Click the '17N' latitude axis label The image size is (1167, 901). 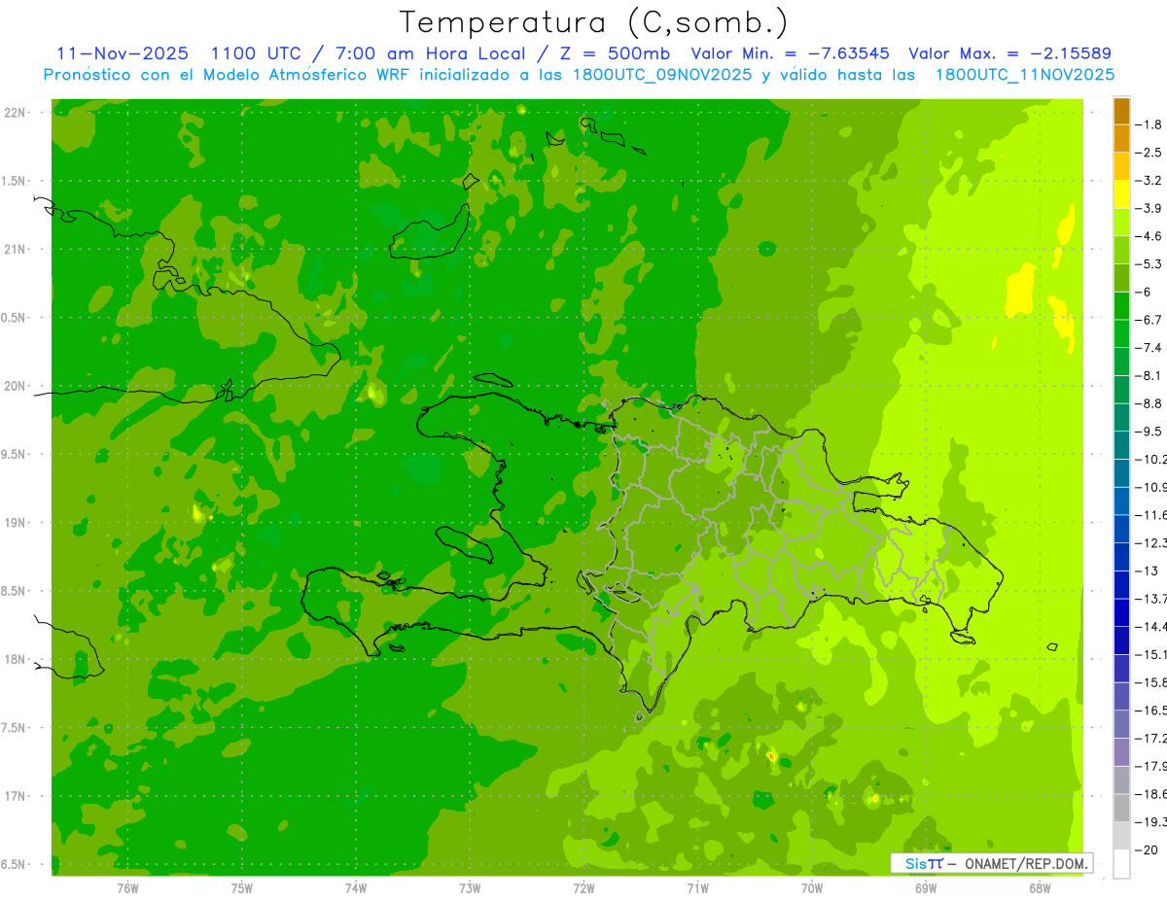(x=17, y=796)
